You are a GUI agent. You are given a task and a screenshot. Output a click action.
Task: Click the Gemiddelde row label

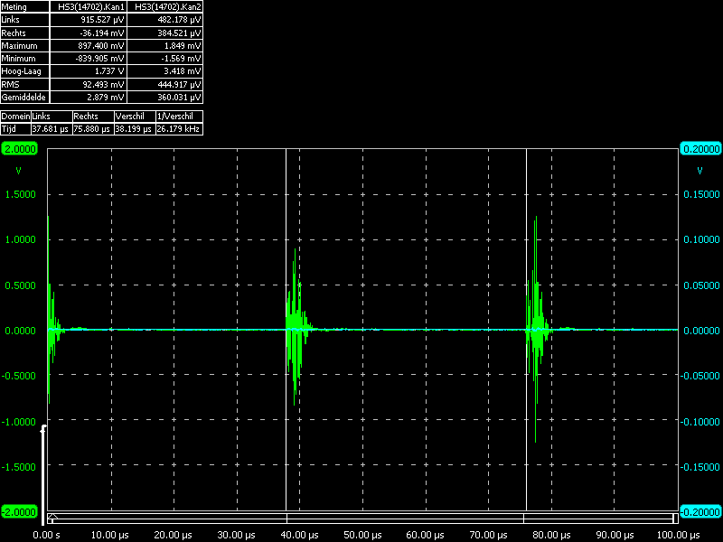pyautogui.click(x=23, y=97)
